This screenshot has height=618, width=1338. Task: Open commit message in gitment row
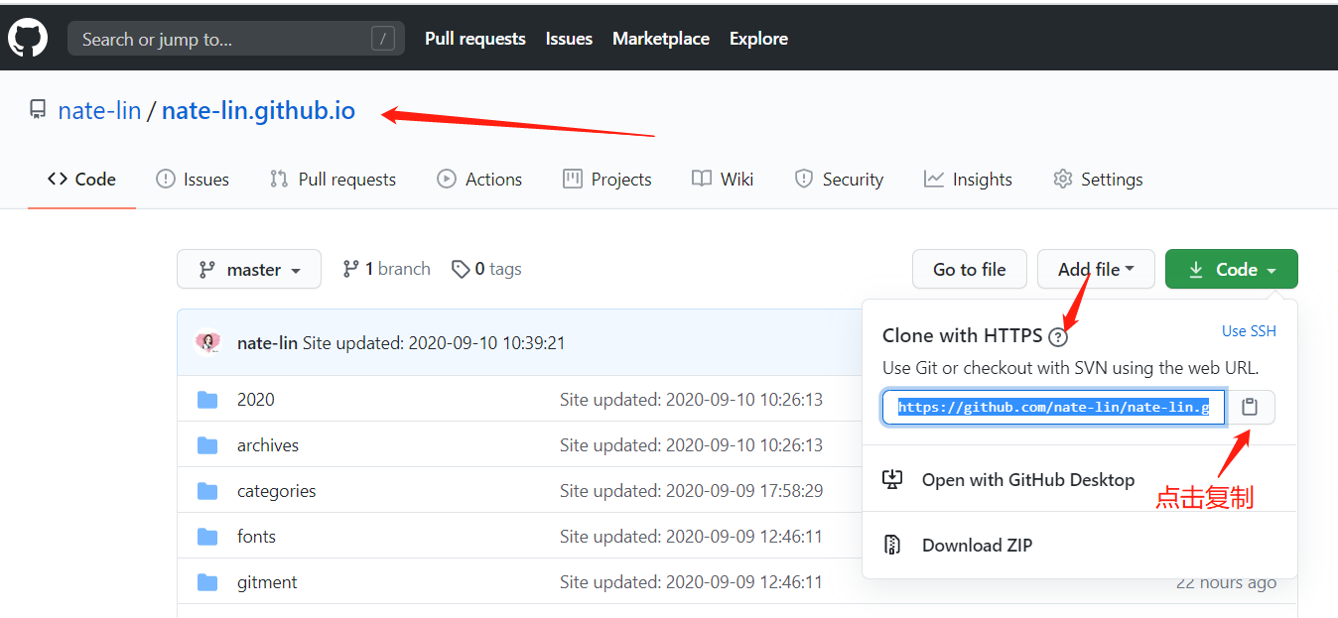click(691, 582)
